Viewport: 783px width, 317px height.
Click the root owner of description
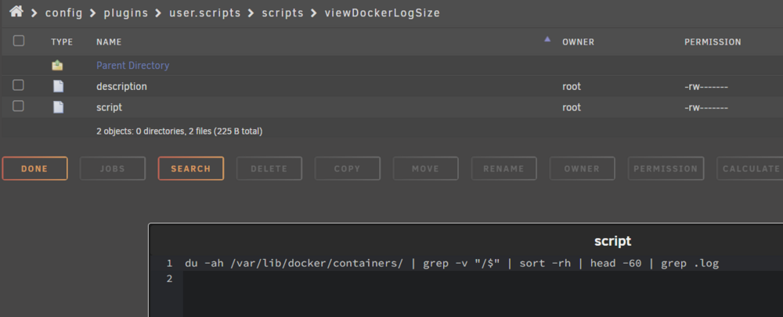tap(572, 86)
